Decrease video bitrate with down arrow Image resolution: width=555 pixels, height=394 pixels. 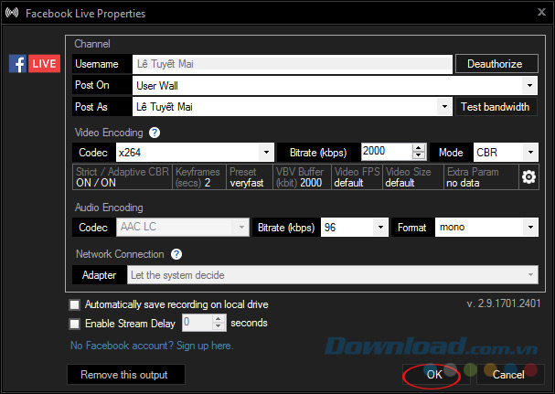(x=419, y=155)
